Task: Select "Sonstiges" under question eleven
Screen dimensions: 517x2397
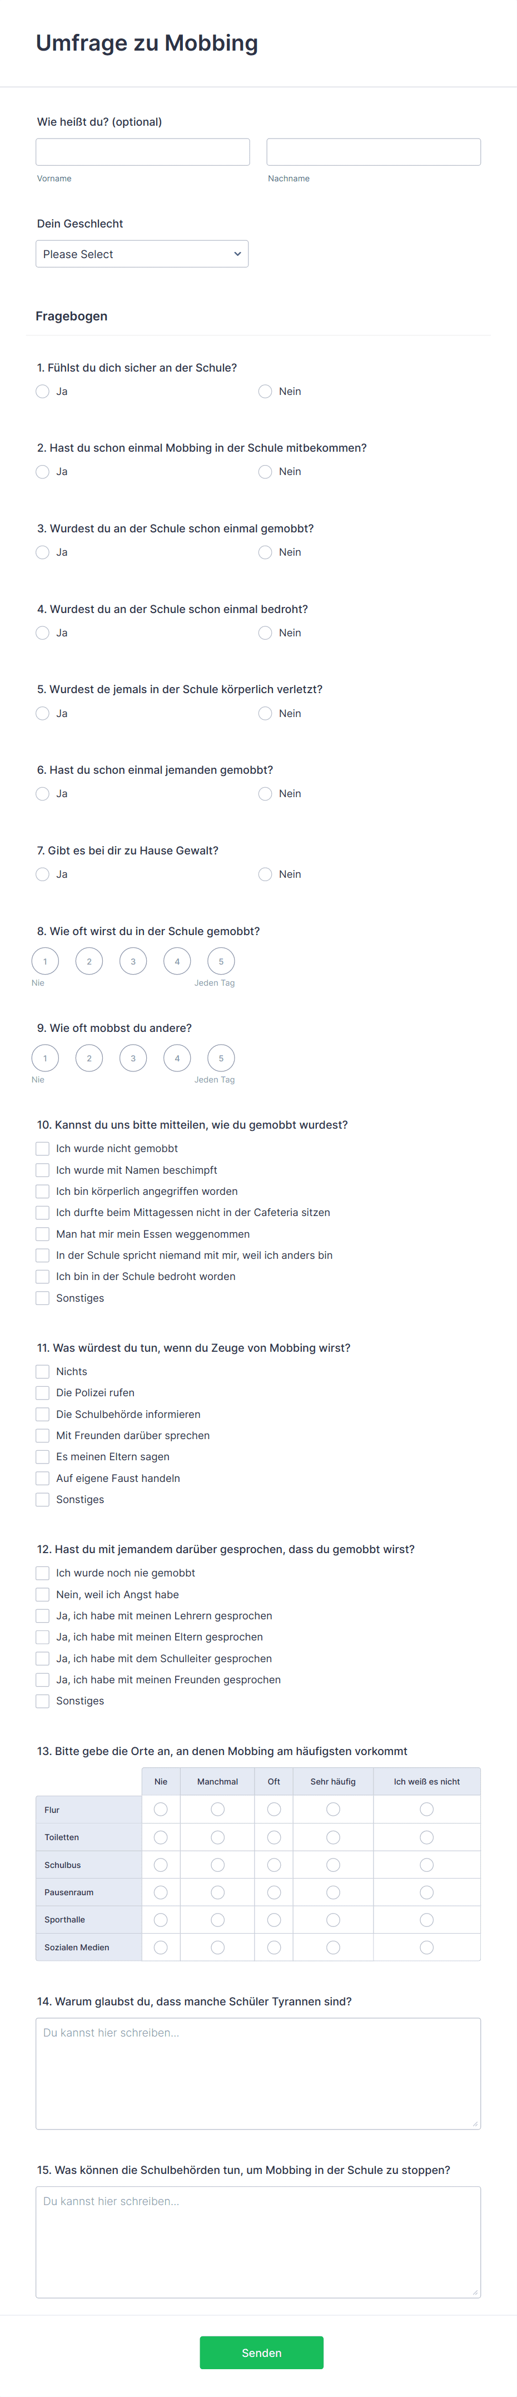Action: click(43, 1499)
